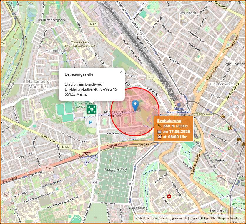Screen dimensions: 246x224
Task: Click the alarm clock icon beside 08:00 Uhr
Action: (159, 137)
